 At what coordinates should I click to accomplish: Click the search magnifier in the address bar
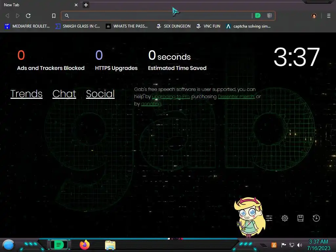(67, 16)
